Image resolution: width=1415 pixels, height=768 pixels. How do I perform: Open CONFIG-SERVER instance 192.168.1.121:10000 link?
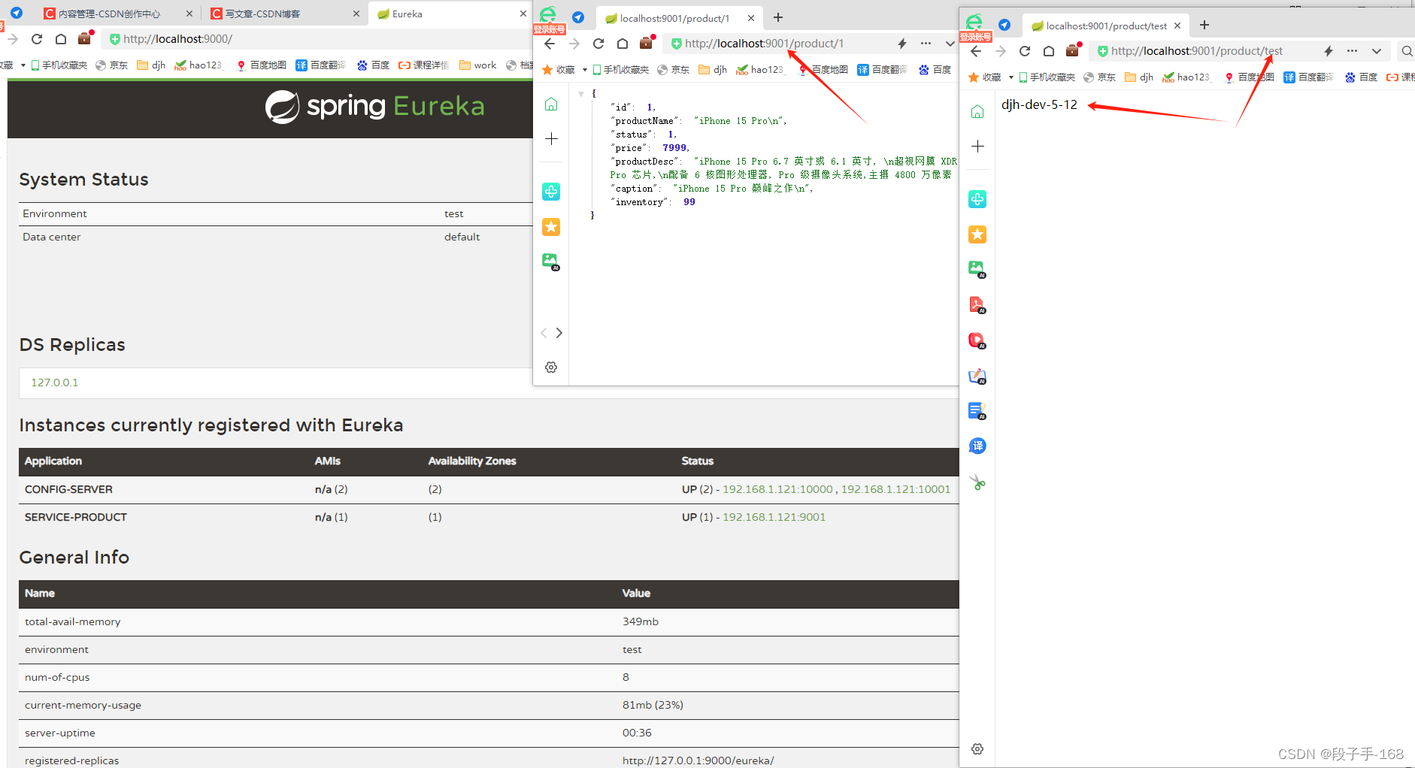tap(777, 489)
